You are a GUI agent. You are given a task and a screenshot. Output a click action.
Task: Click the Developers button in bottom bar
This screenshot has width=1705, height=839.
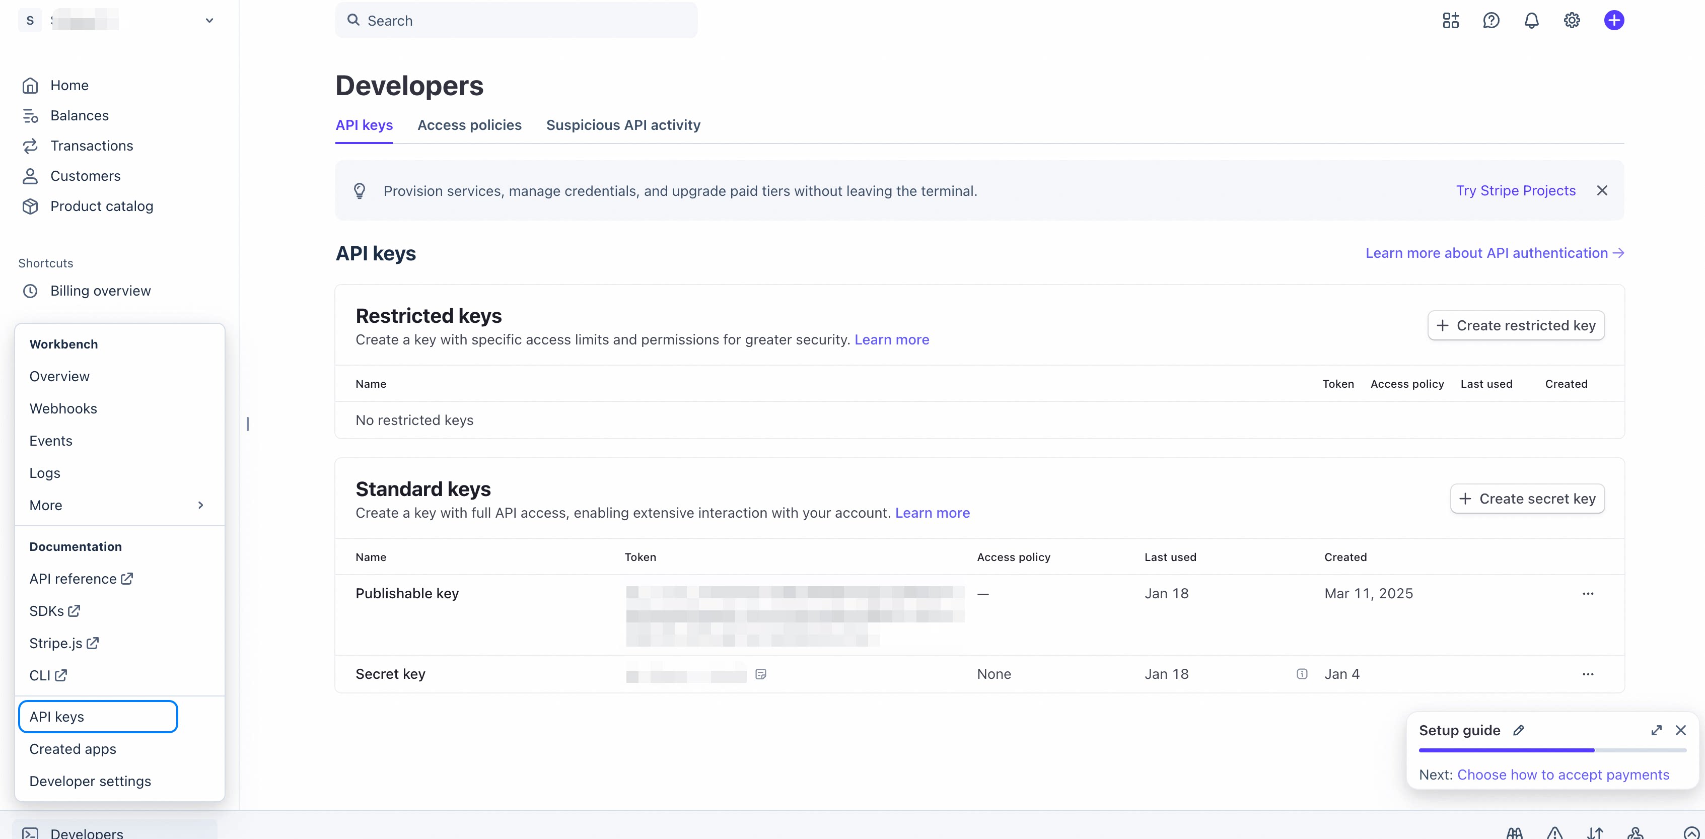click(114, 830)
